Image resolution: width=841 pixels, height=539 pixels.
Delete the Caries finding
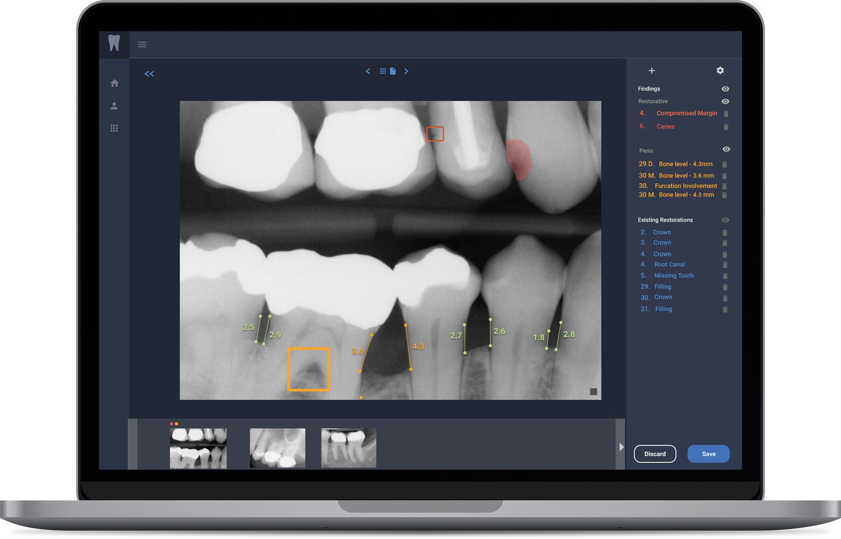pyautogui.click(x=726, y=127)
